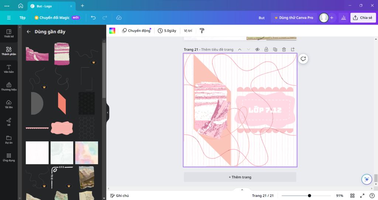The width and height of the screenshot is (378, 200).
Task: Hide page 21 with eye icon
Action: [257, 49]
